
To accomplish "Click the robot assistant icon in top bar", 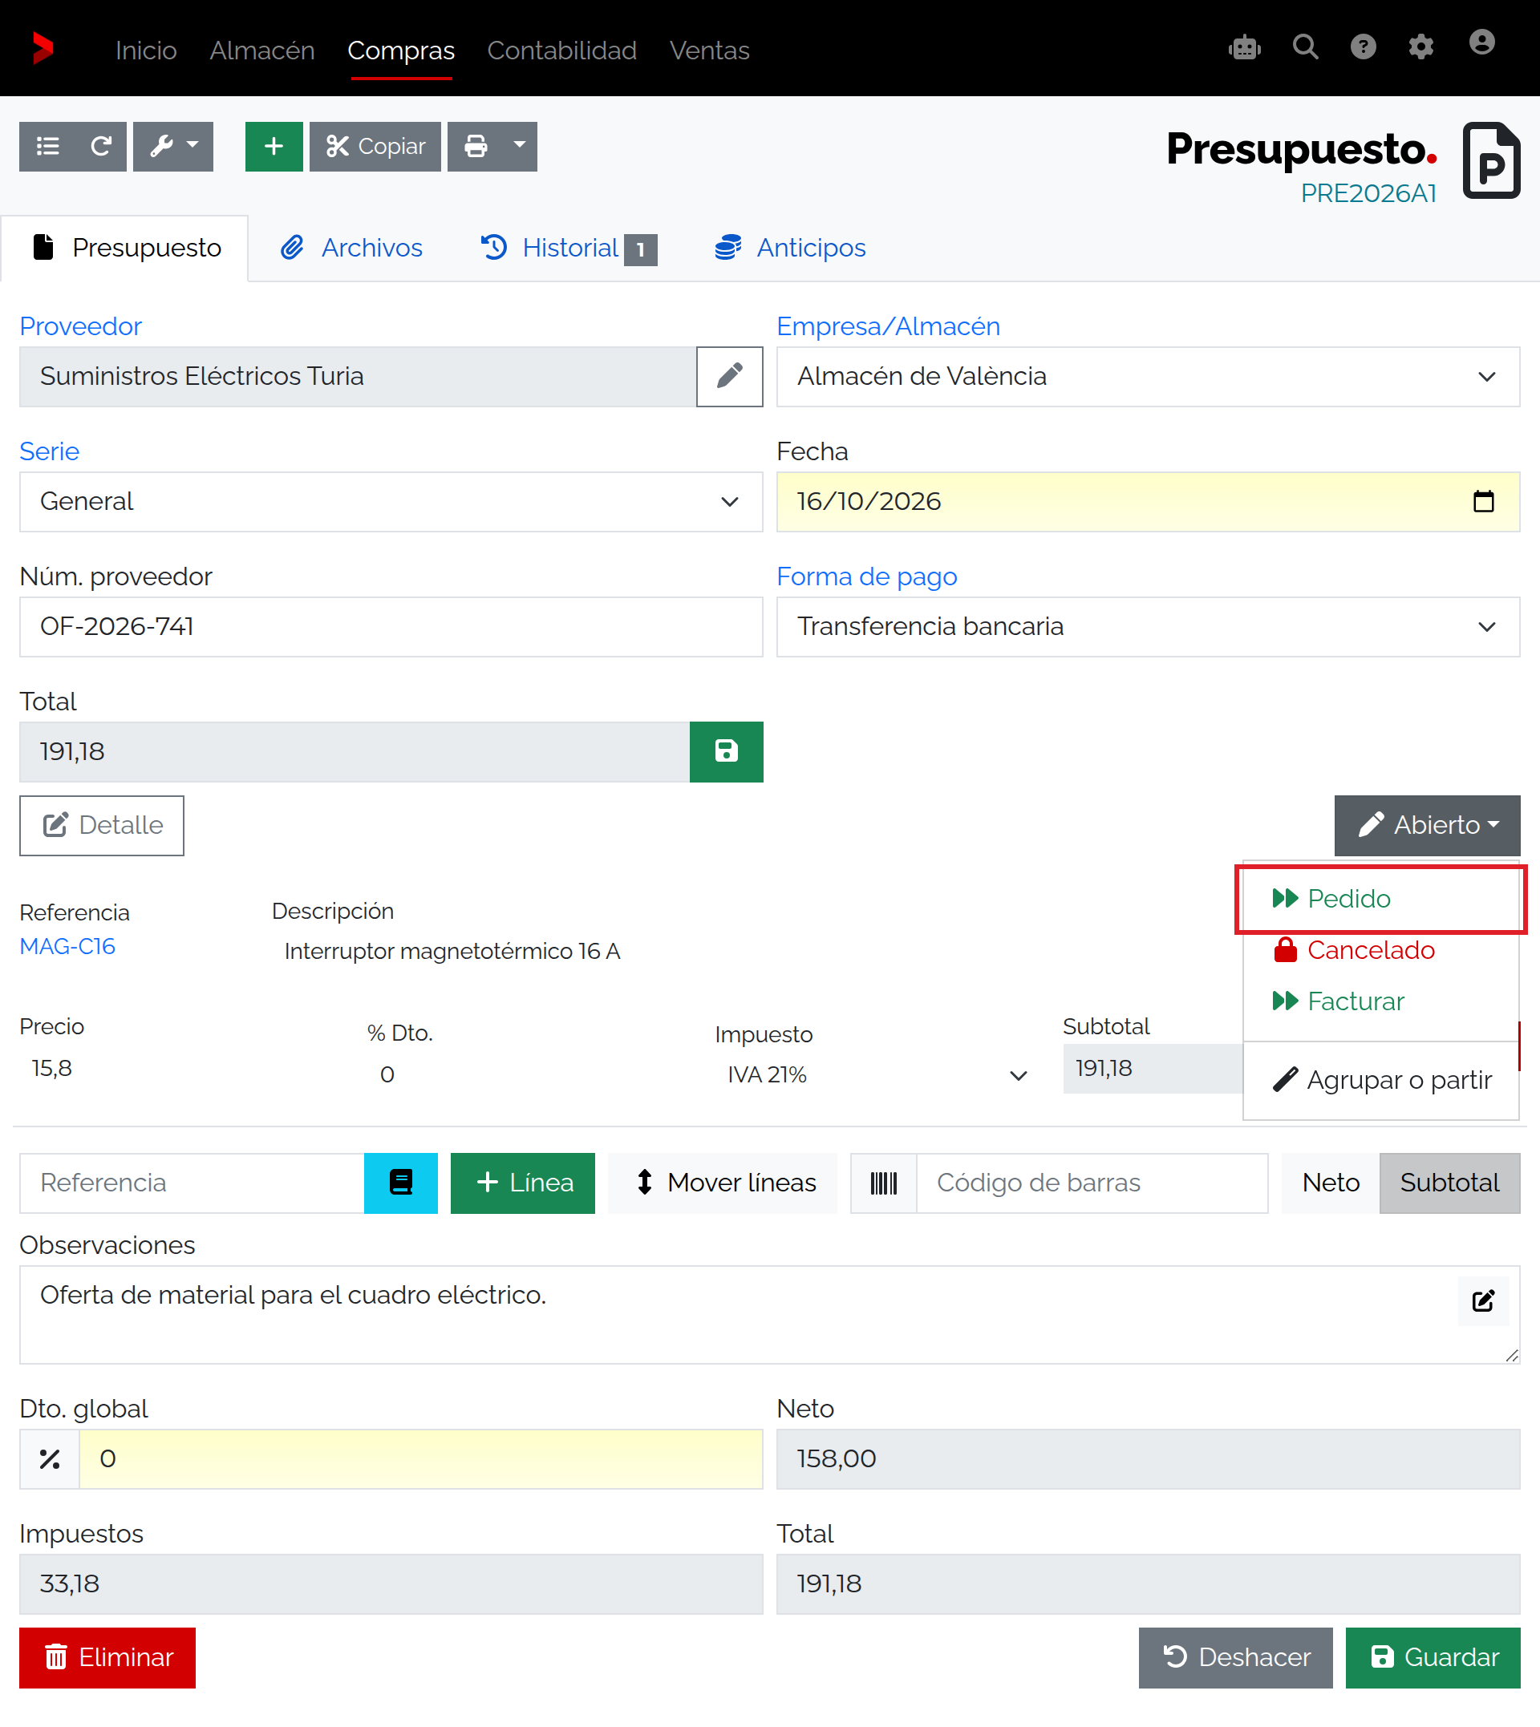I will point(1244,48).
